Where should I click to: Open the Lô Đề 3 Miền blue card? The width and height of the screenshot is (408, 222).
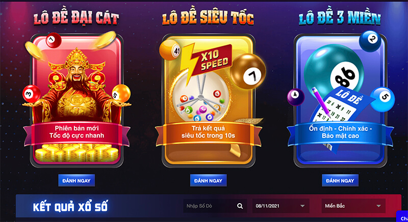340,101
